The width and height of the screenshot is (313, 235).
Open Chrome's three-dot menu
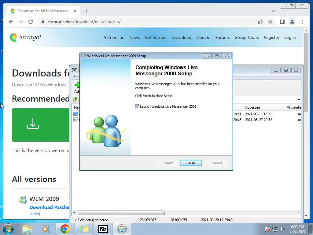[x=302, y=22]
